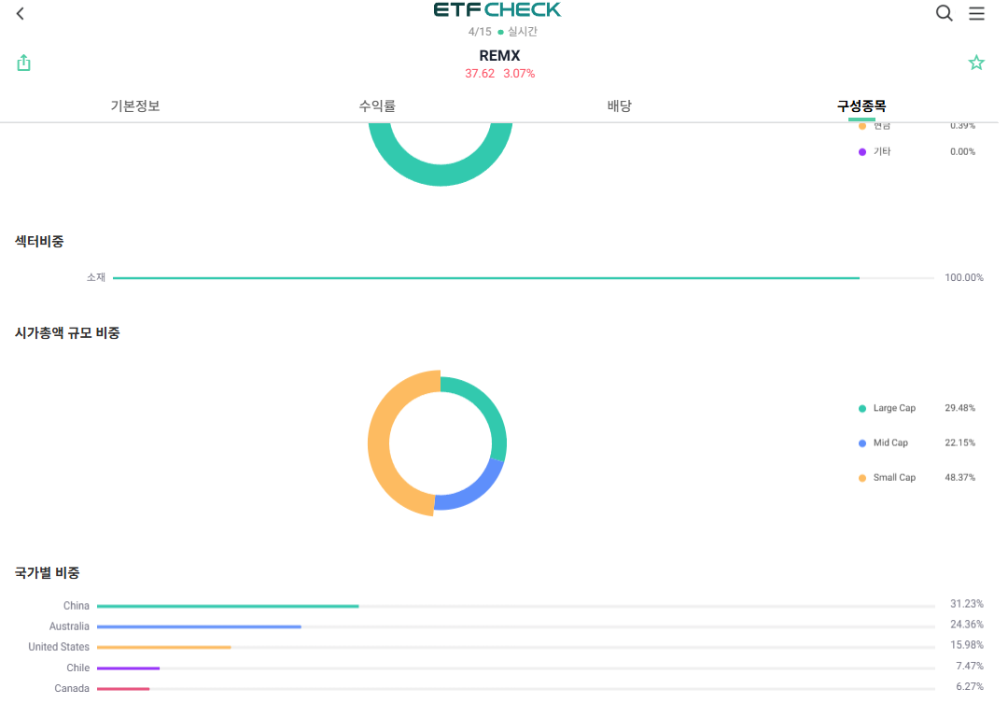The width and height of the screenshot is (1008, 717).
Task: Switch to the 기본정보 tab
Action: pos(135,105)
